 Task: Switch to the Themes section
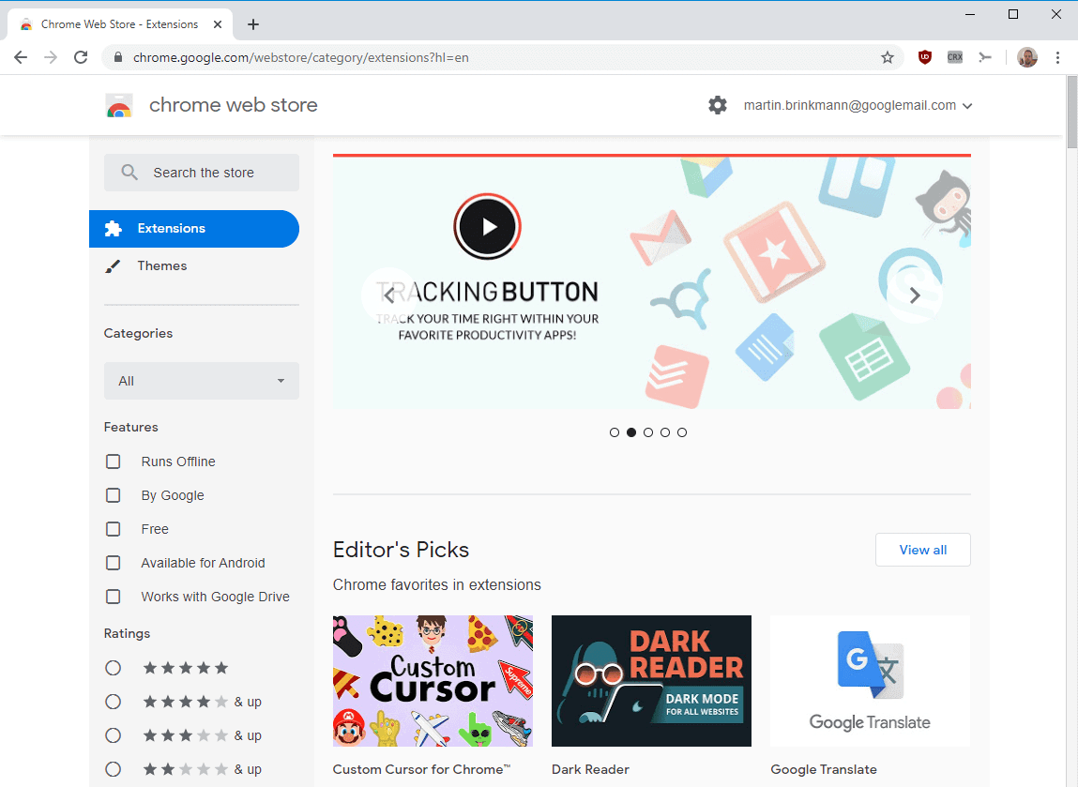coord(162,265)
